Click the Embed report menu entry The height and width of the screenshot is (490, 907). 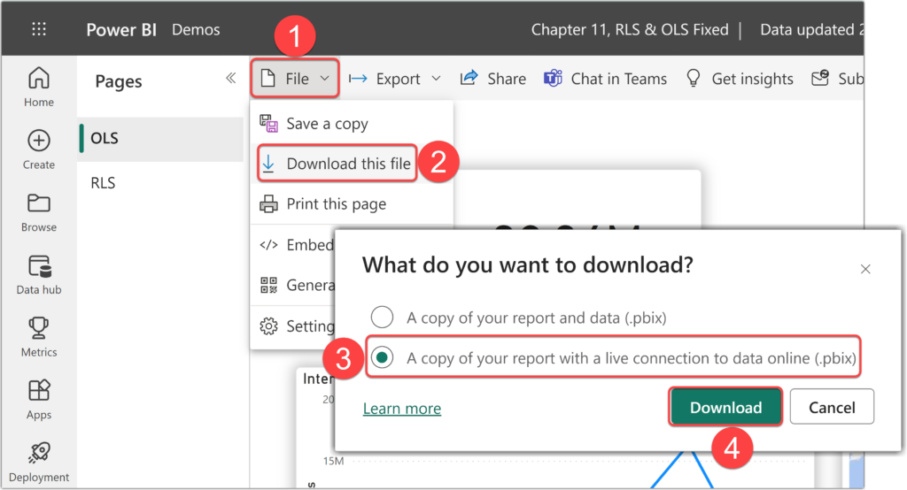tap(296, 245)
